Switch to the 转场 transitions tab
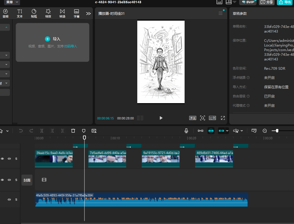Screen dimensions: 294x224 coord(62,13)
